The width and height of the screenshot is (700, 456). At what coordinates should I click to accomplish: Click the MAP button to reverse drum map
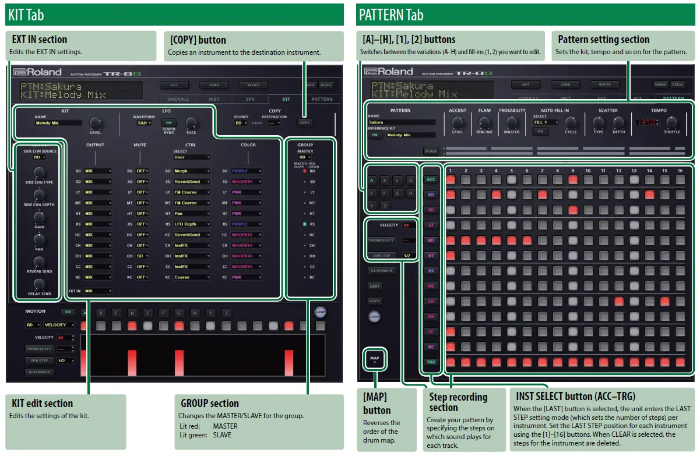[x=374, y=359]
